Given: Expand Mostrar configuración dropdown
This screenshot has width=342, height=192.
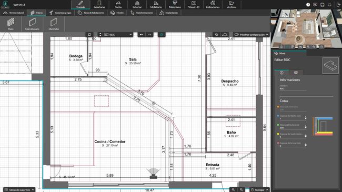Looking at the screenshot, I should click(x=252, y=35).
